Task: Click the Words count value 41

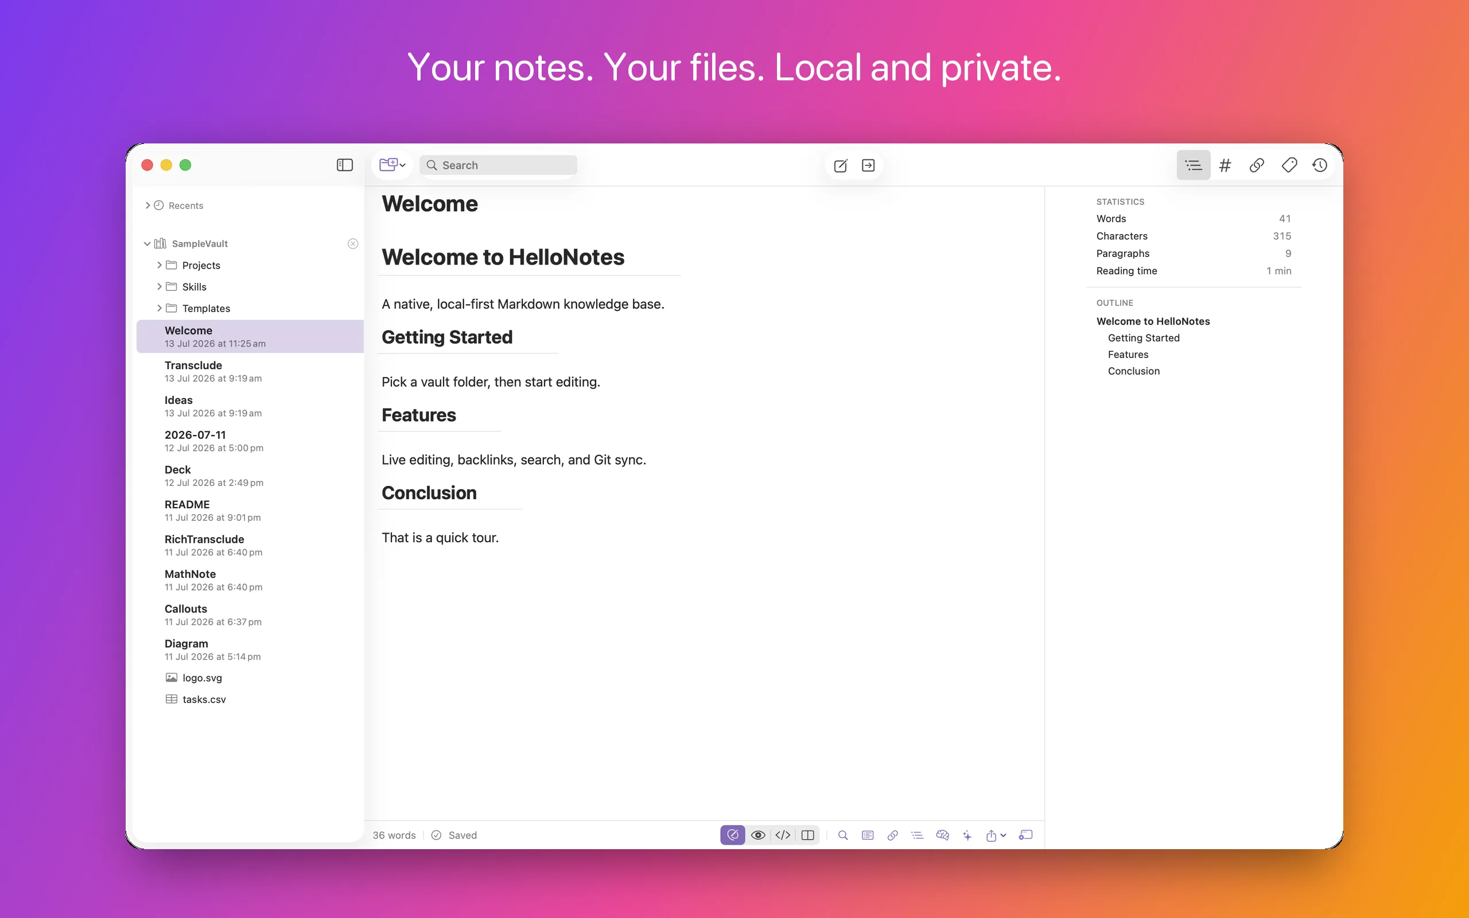Action: (1284, 219)
